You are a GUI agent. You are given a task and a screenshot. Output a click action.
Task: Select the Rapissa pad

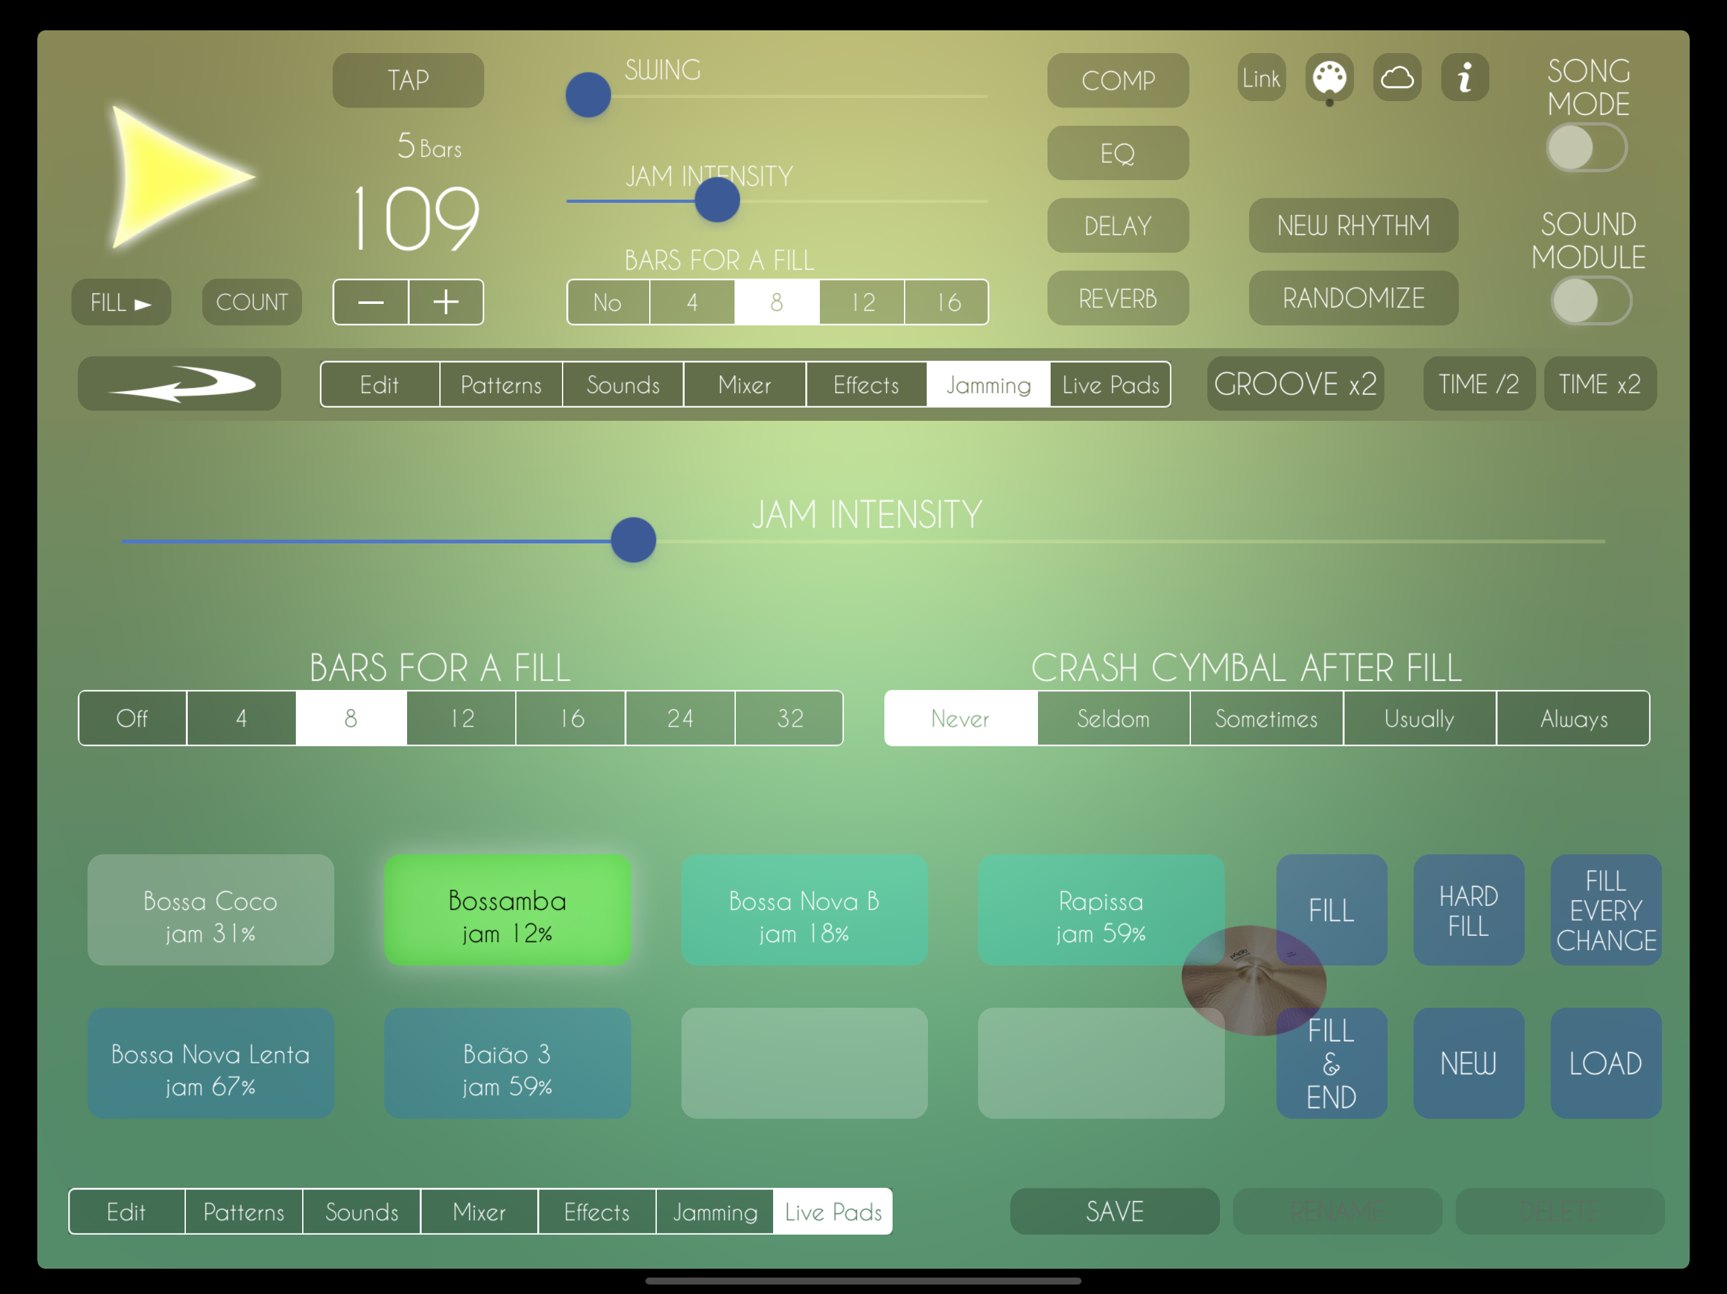(1101, 910)
